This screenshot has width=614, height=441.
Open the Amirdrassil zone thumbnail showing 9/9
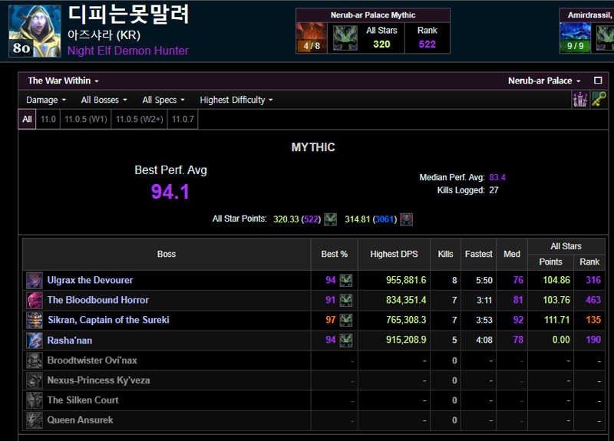pos(575,38)
